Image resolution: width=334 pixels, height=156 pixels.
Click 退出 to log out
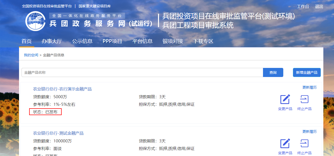pos(319,7)
